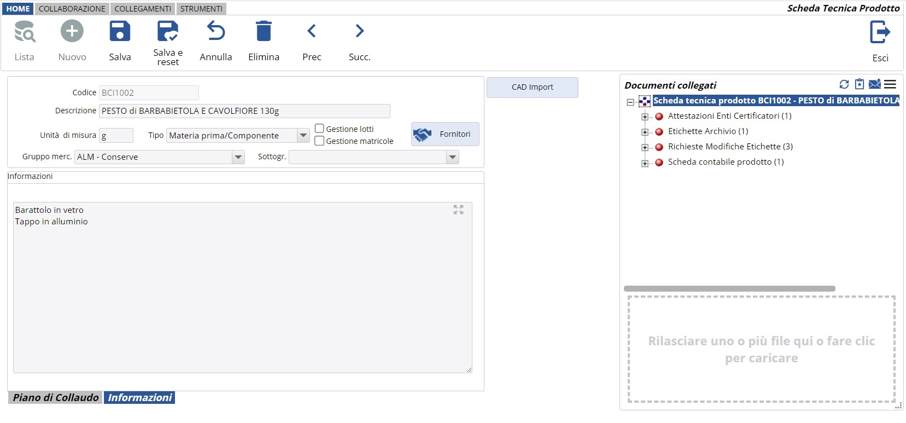
Task: Refresh the Documenti collegati panel
Action: point(844,84)
